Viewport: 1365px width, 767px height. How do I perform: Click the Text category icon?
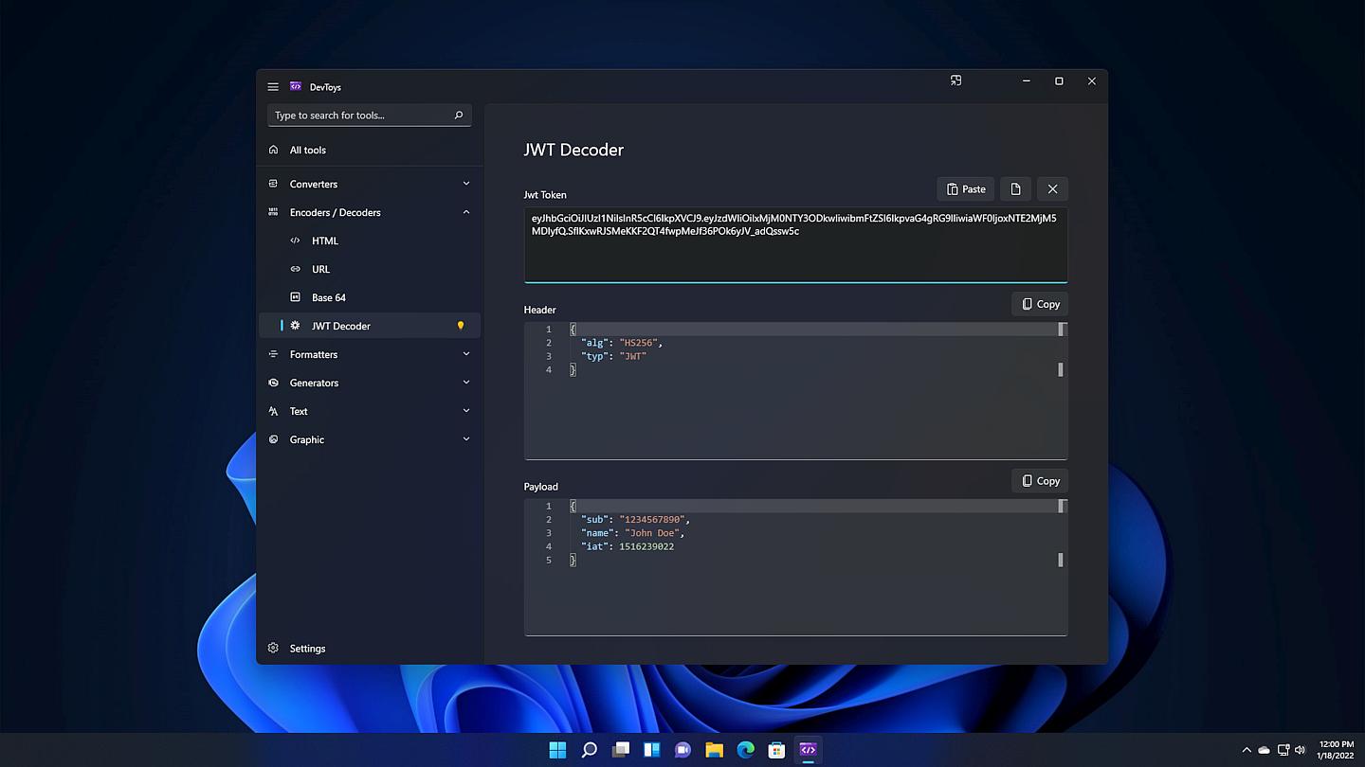pos(273,411)
